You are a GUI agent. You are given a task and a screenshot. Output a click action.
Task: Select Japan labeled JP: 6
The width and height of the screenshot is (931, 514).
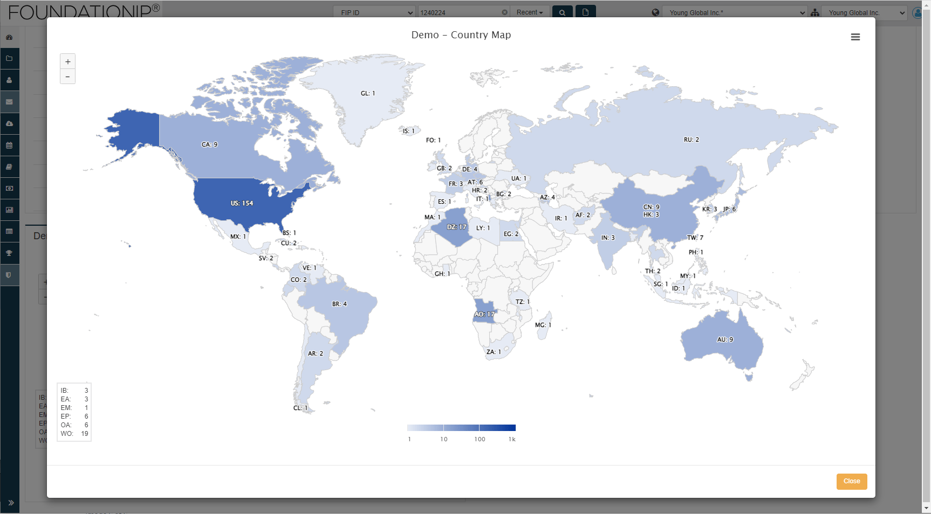729,209
